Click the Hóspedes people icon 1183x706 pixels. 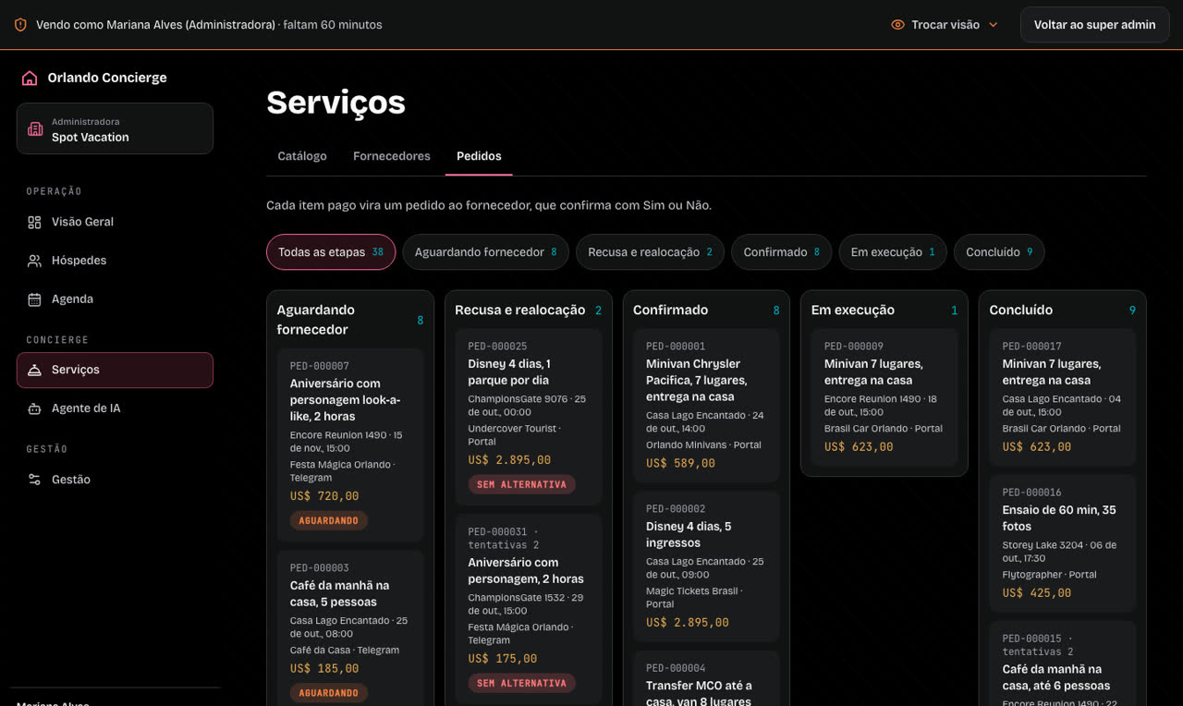34,261
